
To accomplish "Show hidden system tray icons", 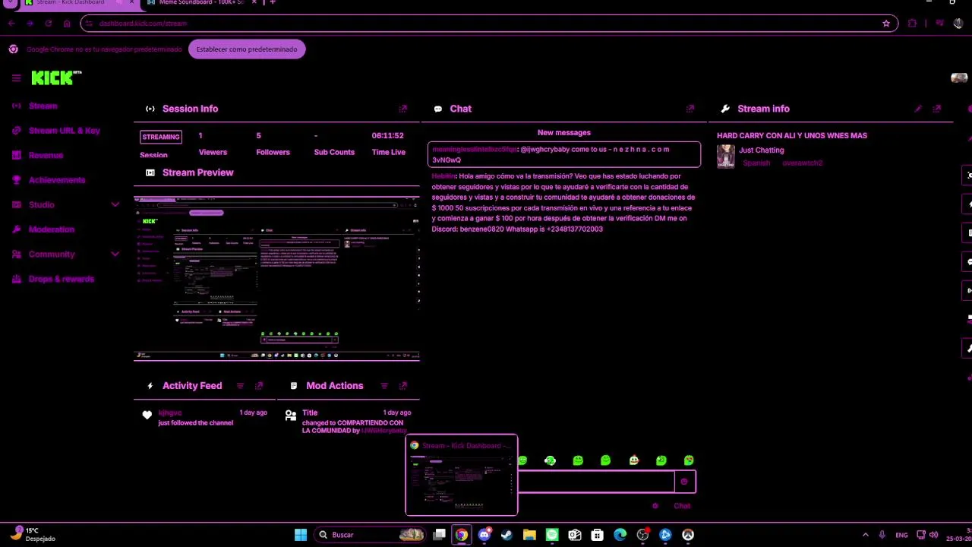I will 865,535.
